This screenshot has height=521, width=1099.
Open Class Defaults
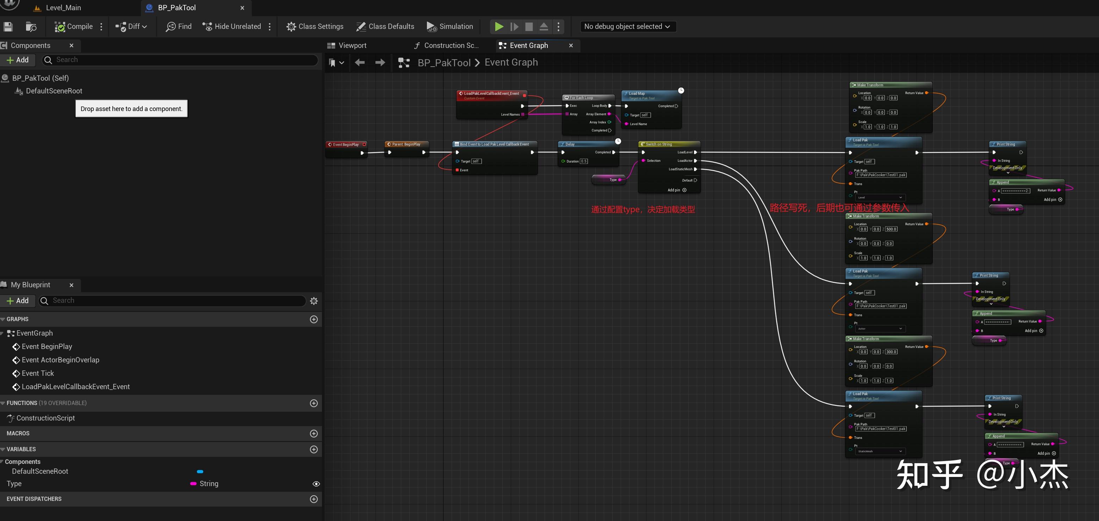[385, 27]
